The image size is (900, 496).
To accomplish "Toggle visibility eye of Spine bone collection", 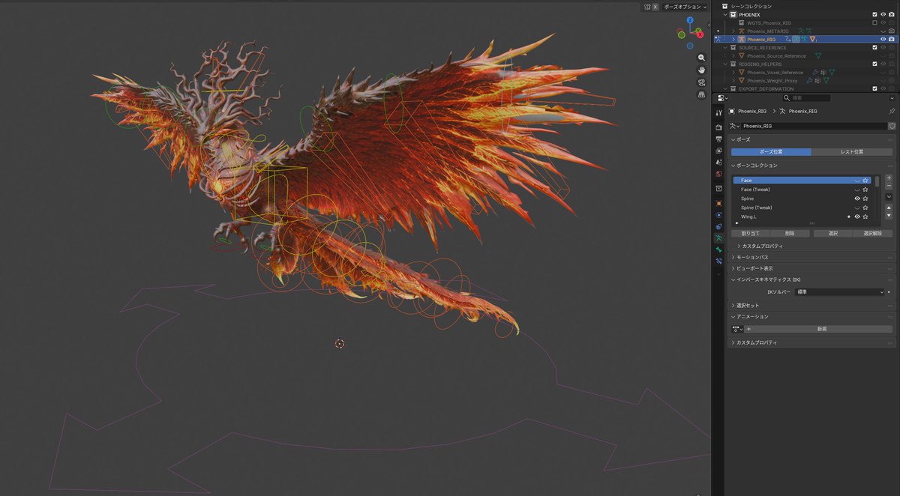I will point(857,199).
